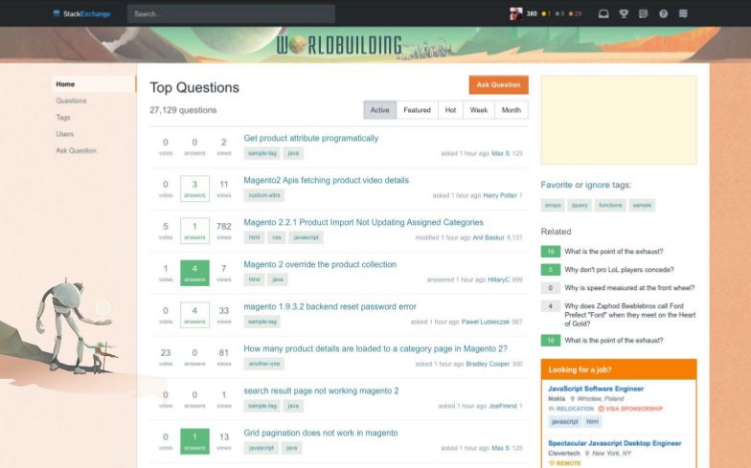The width and height of the screenshot is (751, 468).
Task: Open Spectacular Javascript Desktop Engineer job listing
Action: 615,444
